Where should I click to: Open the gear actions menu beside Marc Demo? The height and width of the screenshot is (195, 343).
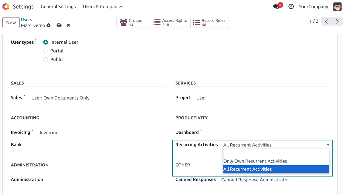coord(49,25)
